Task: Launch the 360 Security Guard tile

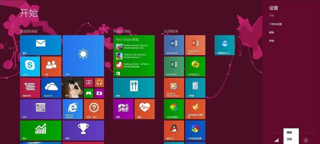Action: 195,67
